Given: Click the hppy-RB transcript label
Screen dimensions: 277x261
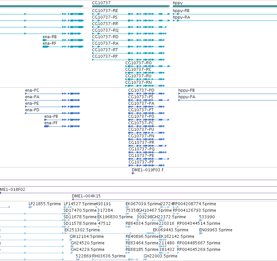Looking at the screenshot, I should pyautogui.click(x=181, y=11).
